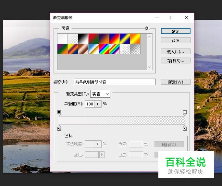Select the left black opacity stop
Screen dimensions: 222x186
59,113
